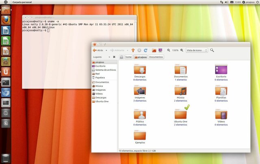This screenshot has width=260, height=164.
Task: Open LibreOffice Calc from the launcher
Action: 6,41
